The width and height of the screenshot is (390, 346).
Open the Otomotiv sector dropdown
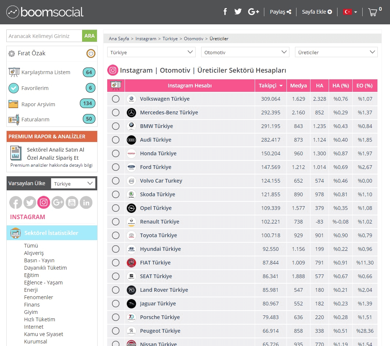pos(245,52)
